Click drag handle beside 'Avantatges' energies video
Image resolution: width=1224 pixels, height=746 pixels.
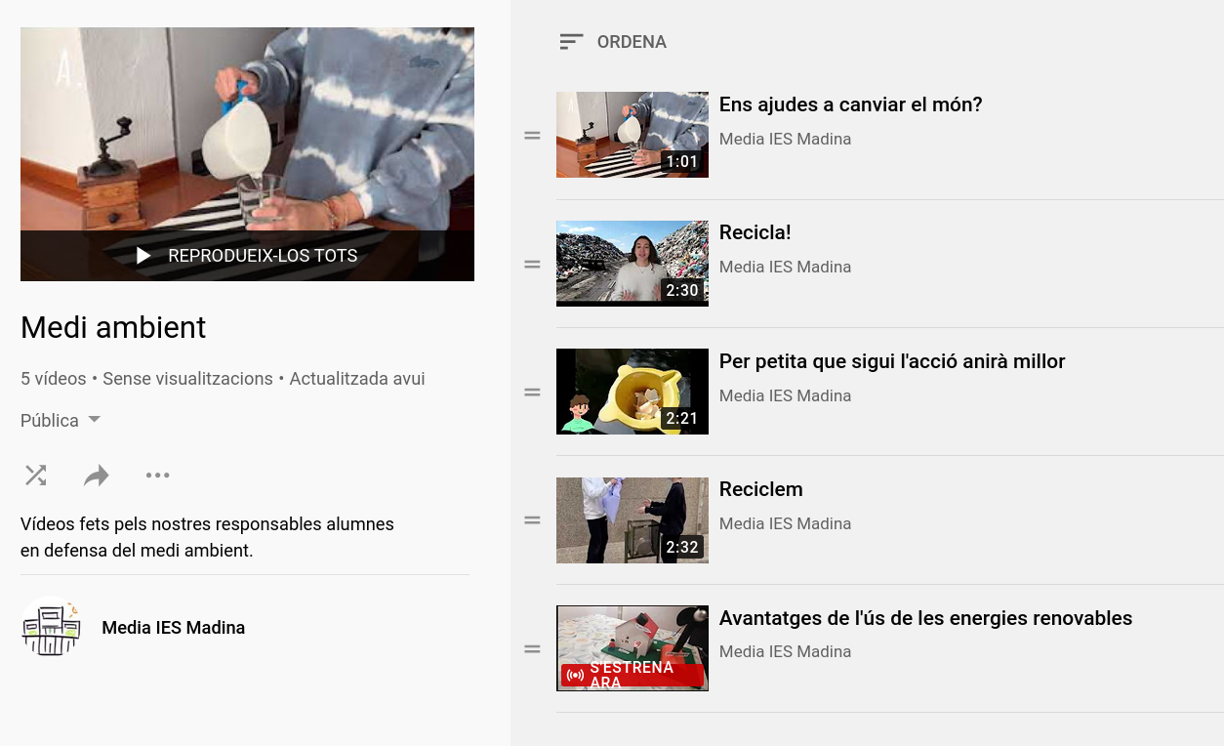click(x=532, y=648)
